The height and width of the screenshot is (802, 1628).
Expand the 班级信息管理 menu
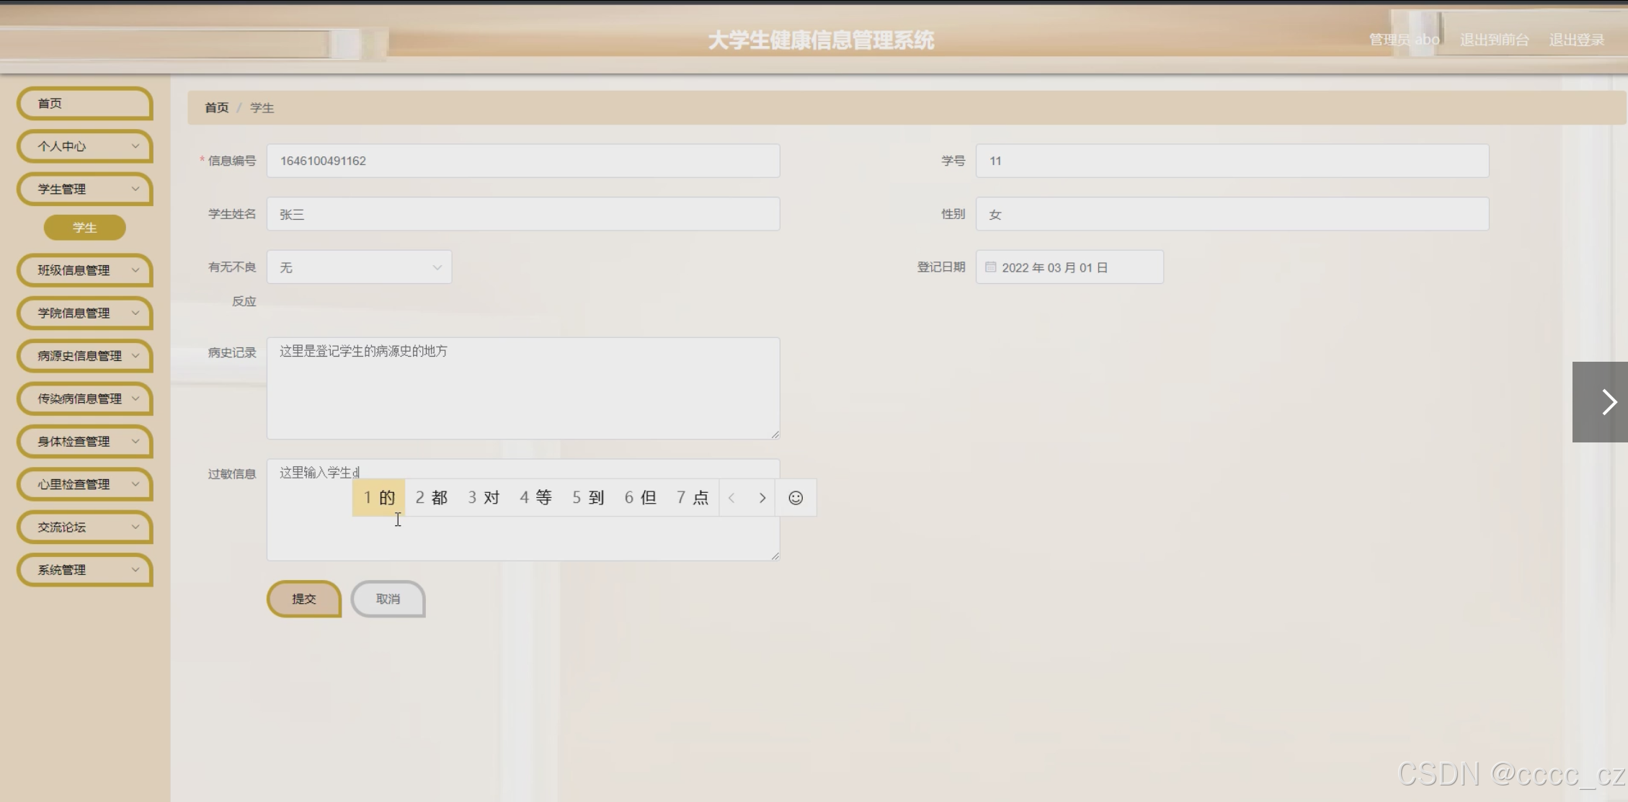coord(85,270)
